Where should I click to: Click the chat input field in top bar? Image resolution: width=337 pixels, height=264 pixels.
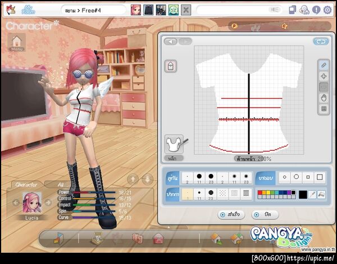[x=239, y=10]
